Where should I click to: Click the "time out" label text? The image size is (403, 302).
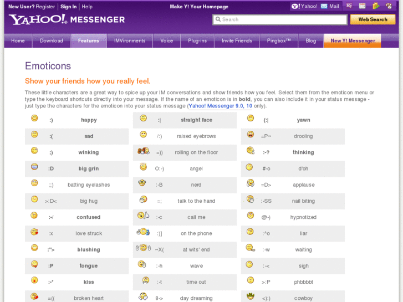(196, 282)
